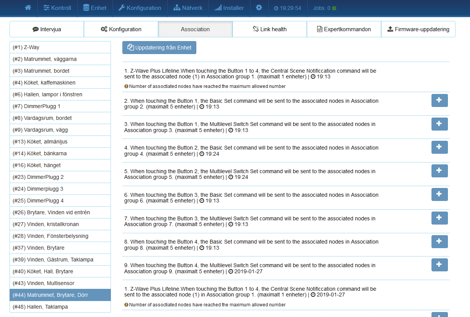The width and height of the screenshot is (470, 317).
Task: Click the code icon on Expertkommandon tab
Action: coord(320,29)
